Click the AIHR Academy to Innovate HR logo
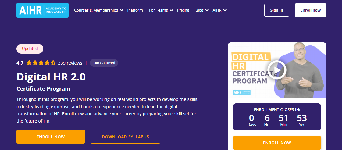 43,10
